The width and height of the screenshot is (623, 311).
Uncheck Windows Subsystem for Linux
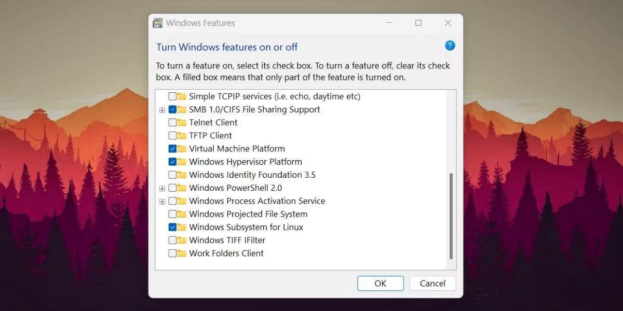(x=171, y=227)
